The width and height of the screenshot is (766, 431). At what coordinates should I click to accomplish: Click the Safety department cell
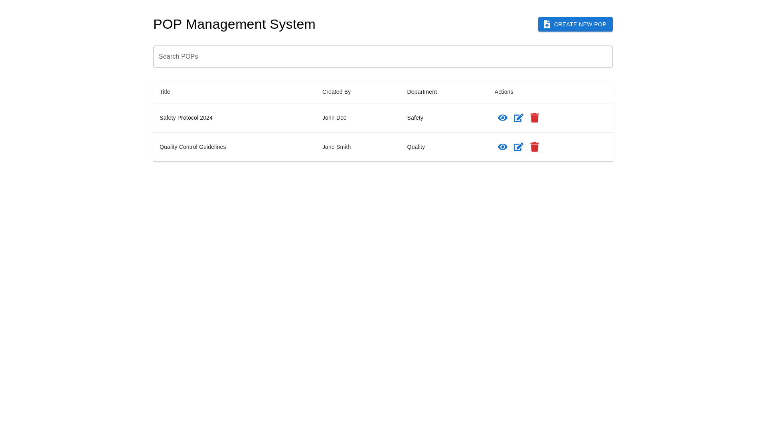tap(415, 118)
